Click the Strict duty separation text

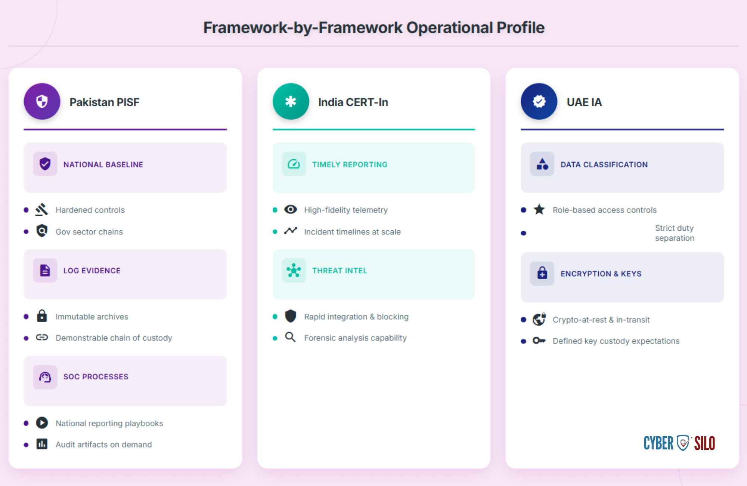pos(675,233)
